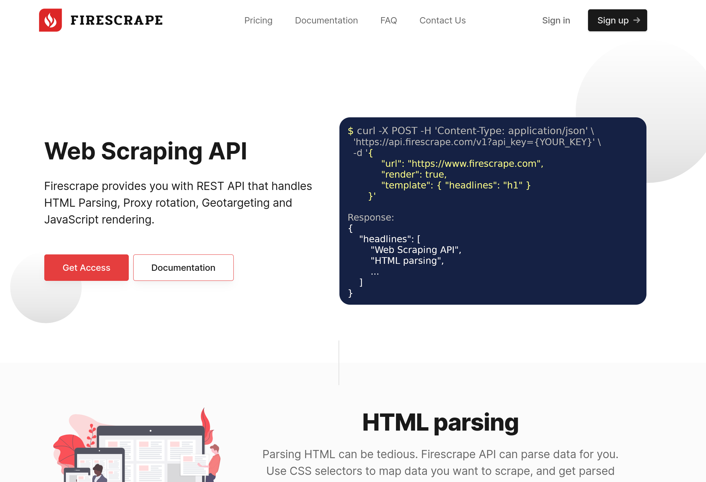Click the outlined Documentation button in the hero
This screenshot has width=706, height=482.
(183, 267)
